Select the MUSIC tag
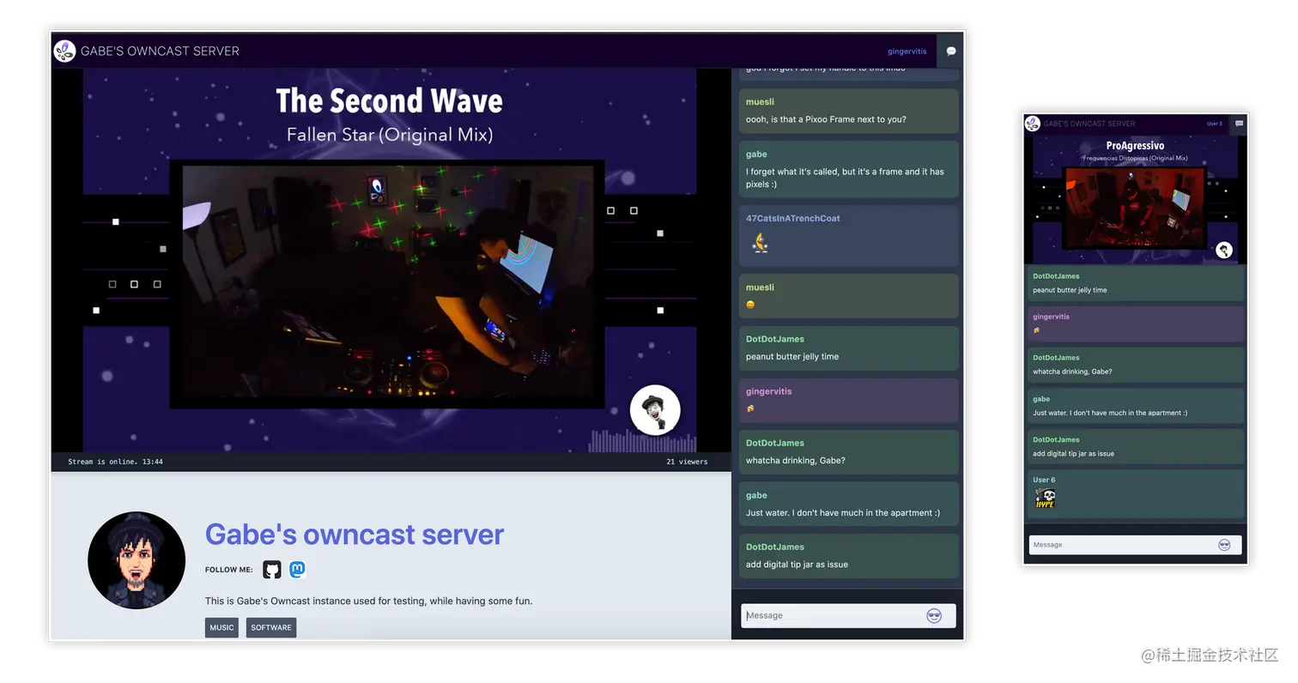Image resolution: width=1298 pixels, height=683 pixels. tap(221, 627)
